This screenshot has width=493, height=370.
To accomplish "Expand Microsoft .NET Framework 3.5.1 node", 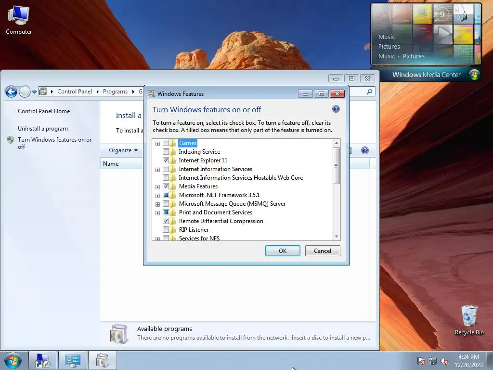I will tap(157, 196).
